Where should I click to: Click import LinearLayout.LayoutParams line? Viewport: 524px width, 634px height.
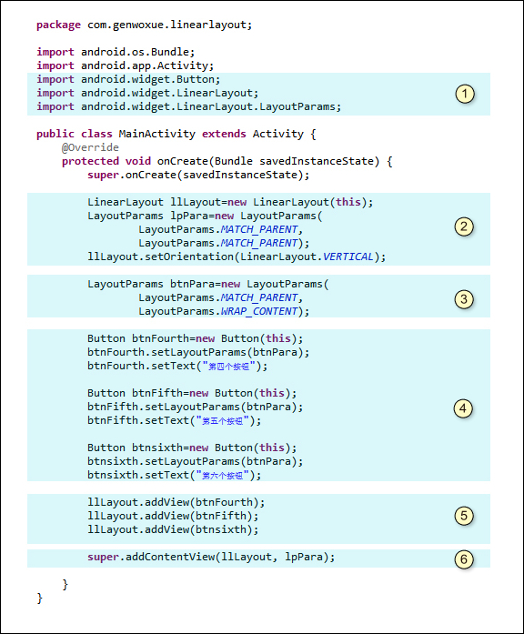pos(189,106)
